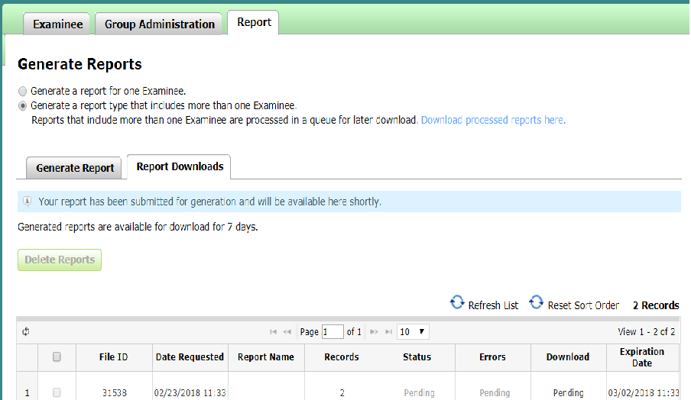691x400 pixels.
Task: Open the Group Administration tab
Action: (160, 24)
